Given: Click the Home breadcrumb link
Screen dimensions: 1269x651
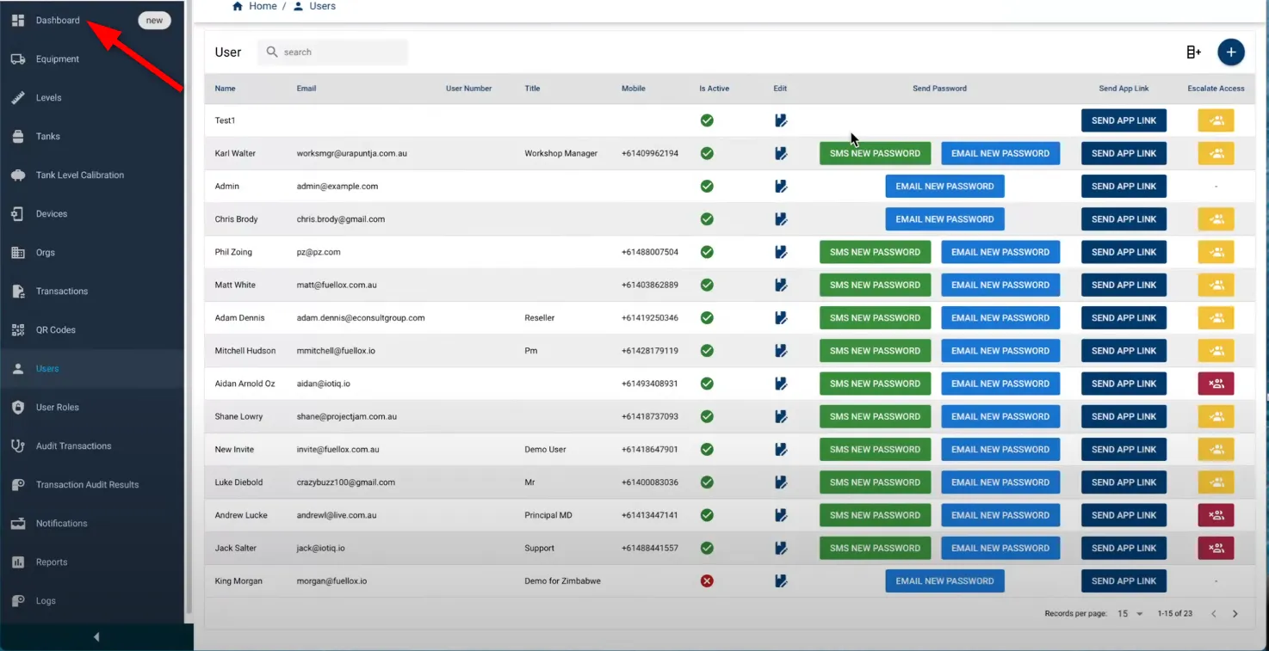Looking at the screenshot, I should [x=263, y=6].
